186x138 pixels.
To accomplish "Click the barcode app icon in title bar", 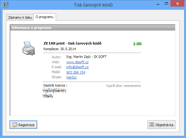I will pos(6,4).
